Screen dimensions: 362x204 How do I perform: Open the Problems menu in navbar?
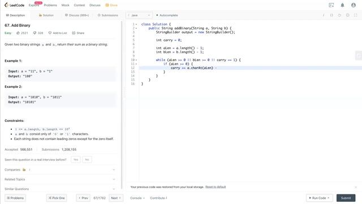50,5
